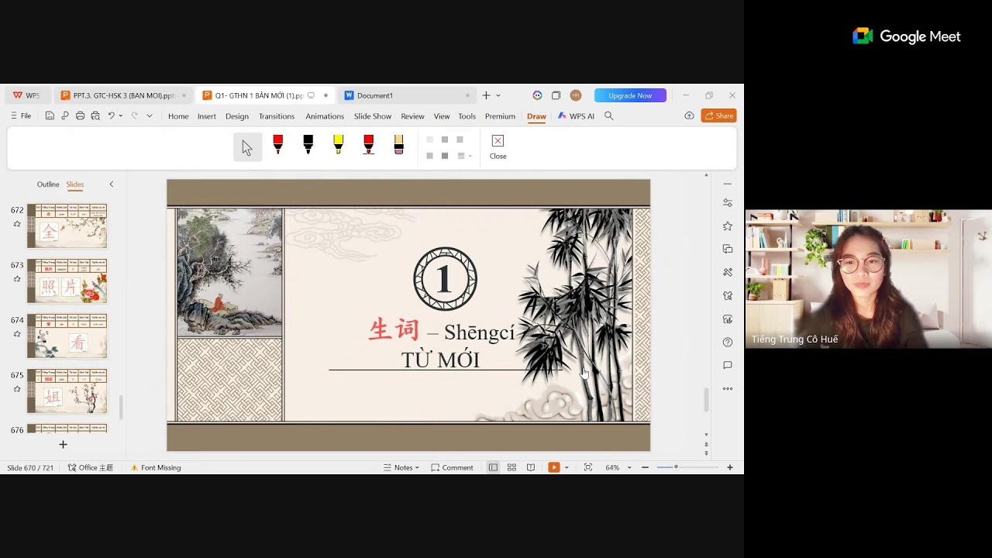Adjust the zoom slider handle

[676, 467]
